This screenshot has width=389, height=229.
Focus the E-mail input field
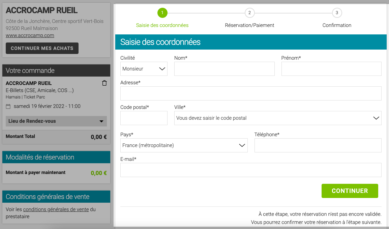click(251, 170)
